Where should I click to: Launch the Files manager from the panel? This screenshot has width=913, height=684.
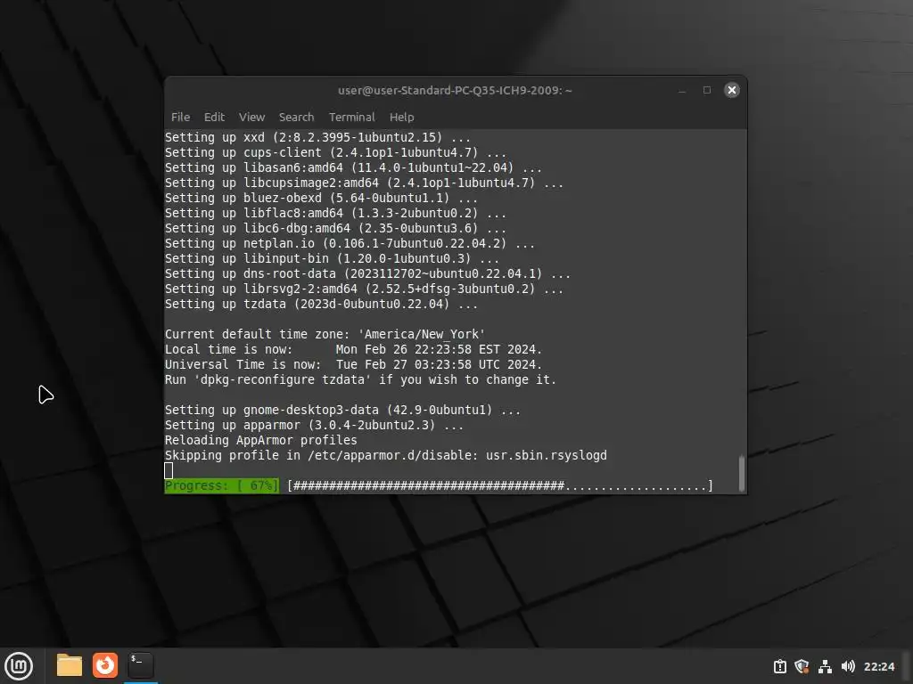point(70,665)
